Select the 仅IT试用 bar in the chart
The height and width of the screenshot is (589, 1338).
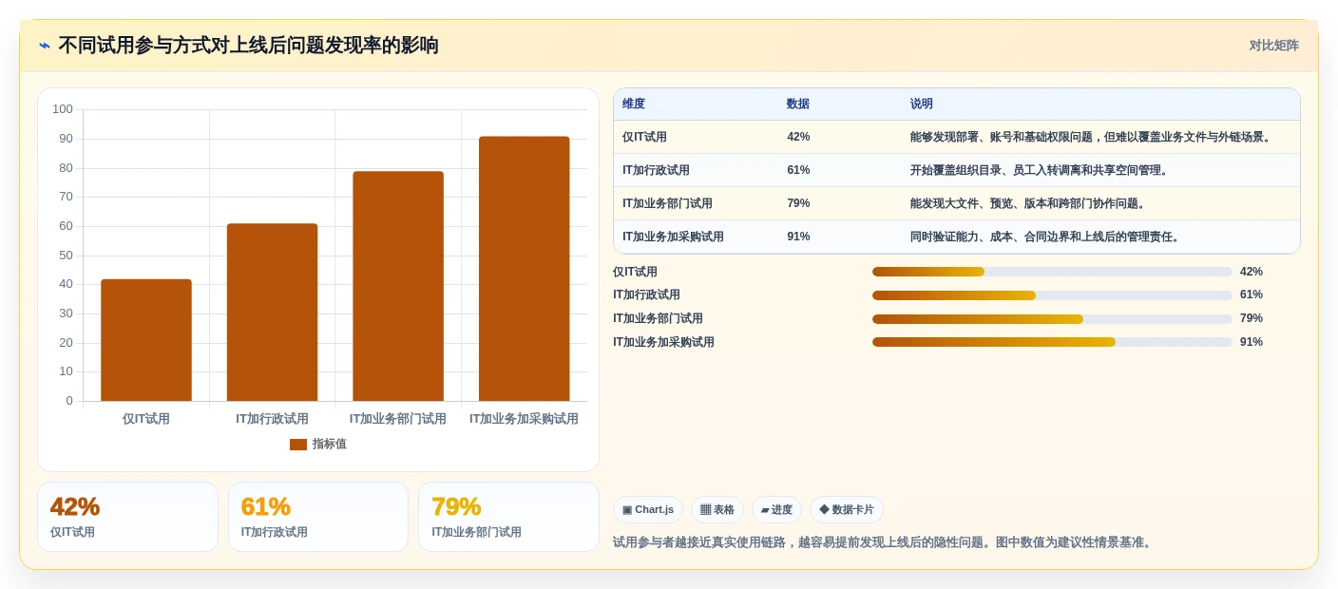(146, 340)
